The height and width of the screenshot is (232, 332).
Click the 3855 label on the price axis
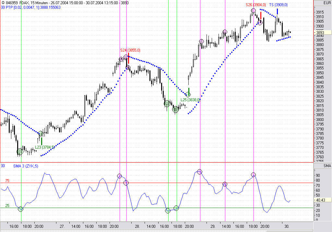320,68
